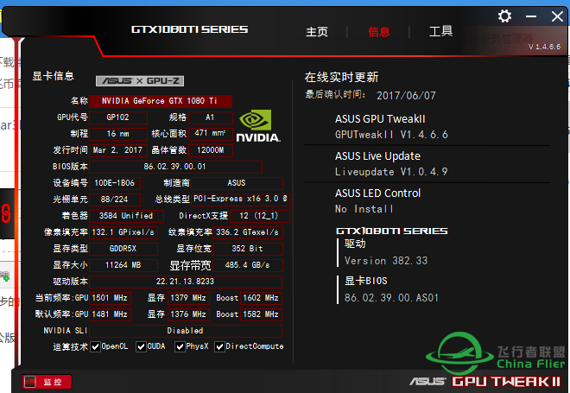Click the 光栅单元 value 88/224

pyautogui.click(x=115, y=200)
